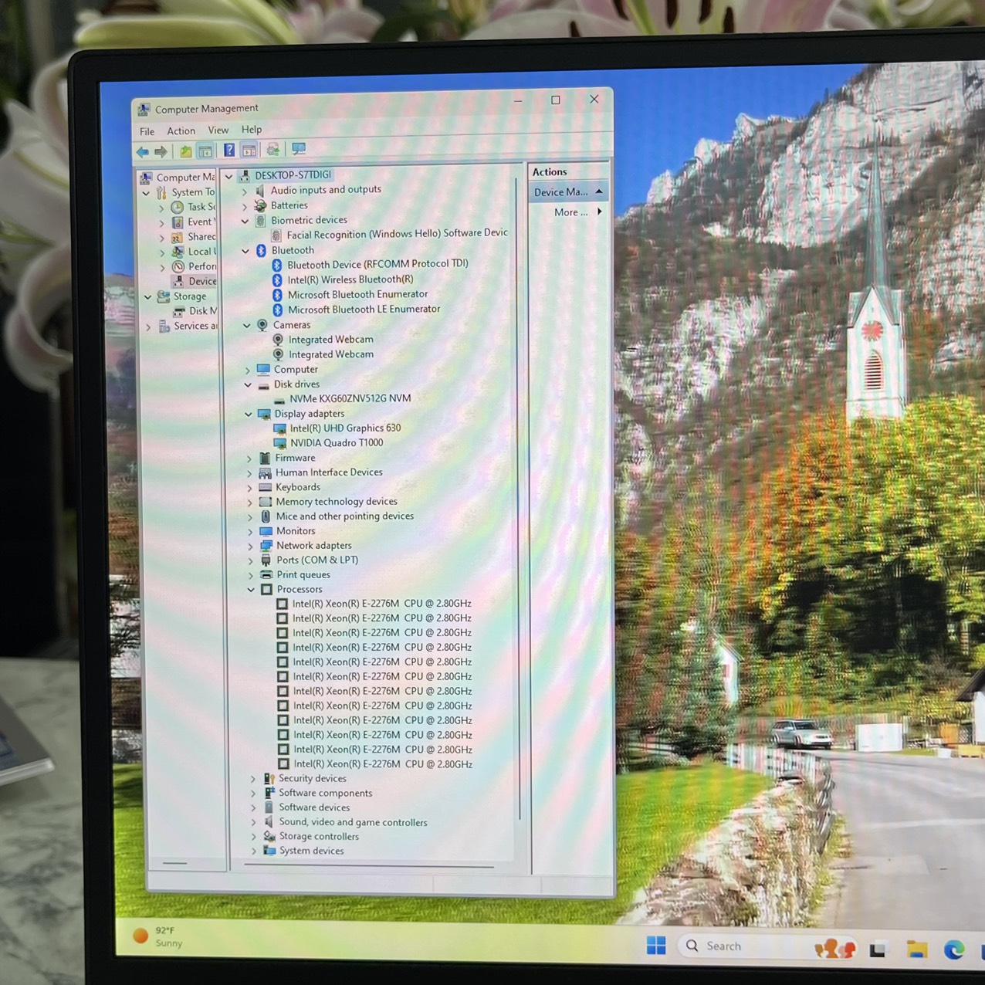Click the Batteries category icon
Screen dimensions: 985x985
click(260, 205)
